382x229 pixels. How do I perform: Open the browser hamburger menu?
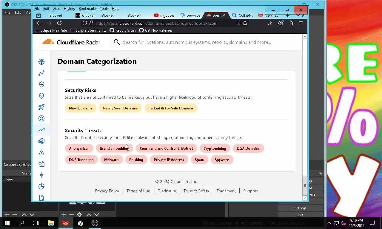[301, 23]
